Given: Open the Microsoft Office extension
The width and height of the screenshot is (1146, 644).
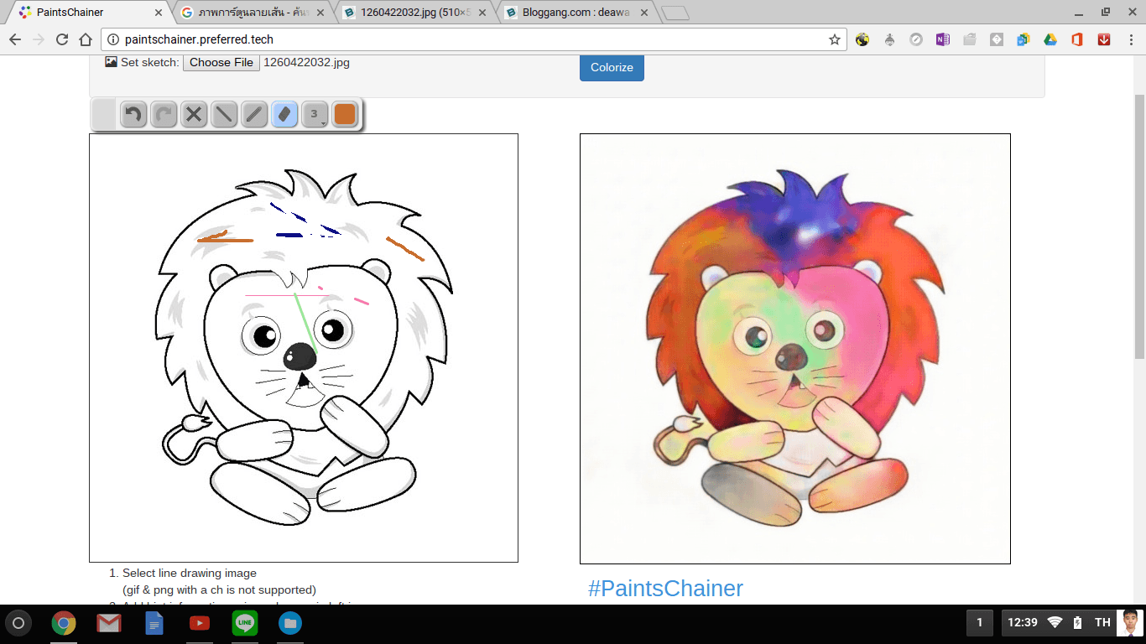Looking at the screenshot, I should tap(1077, 39).
